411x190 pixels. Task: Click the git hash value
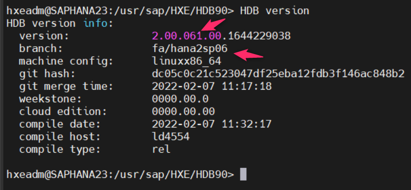pos(278,74)
